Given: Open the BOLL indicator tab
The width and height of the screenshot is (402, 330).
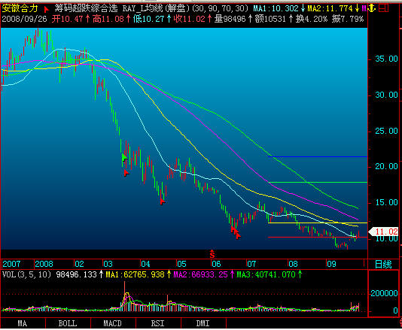Looking at the screenshot, I should (68, 323).
